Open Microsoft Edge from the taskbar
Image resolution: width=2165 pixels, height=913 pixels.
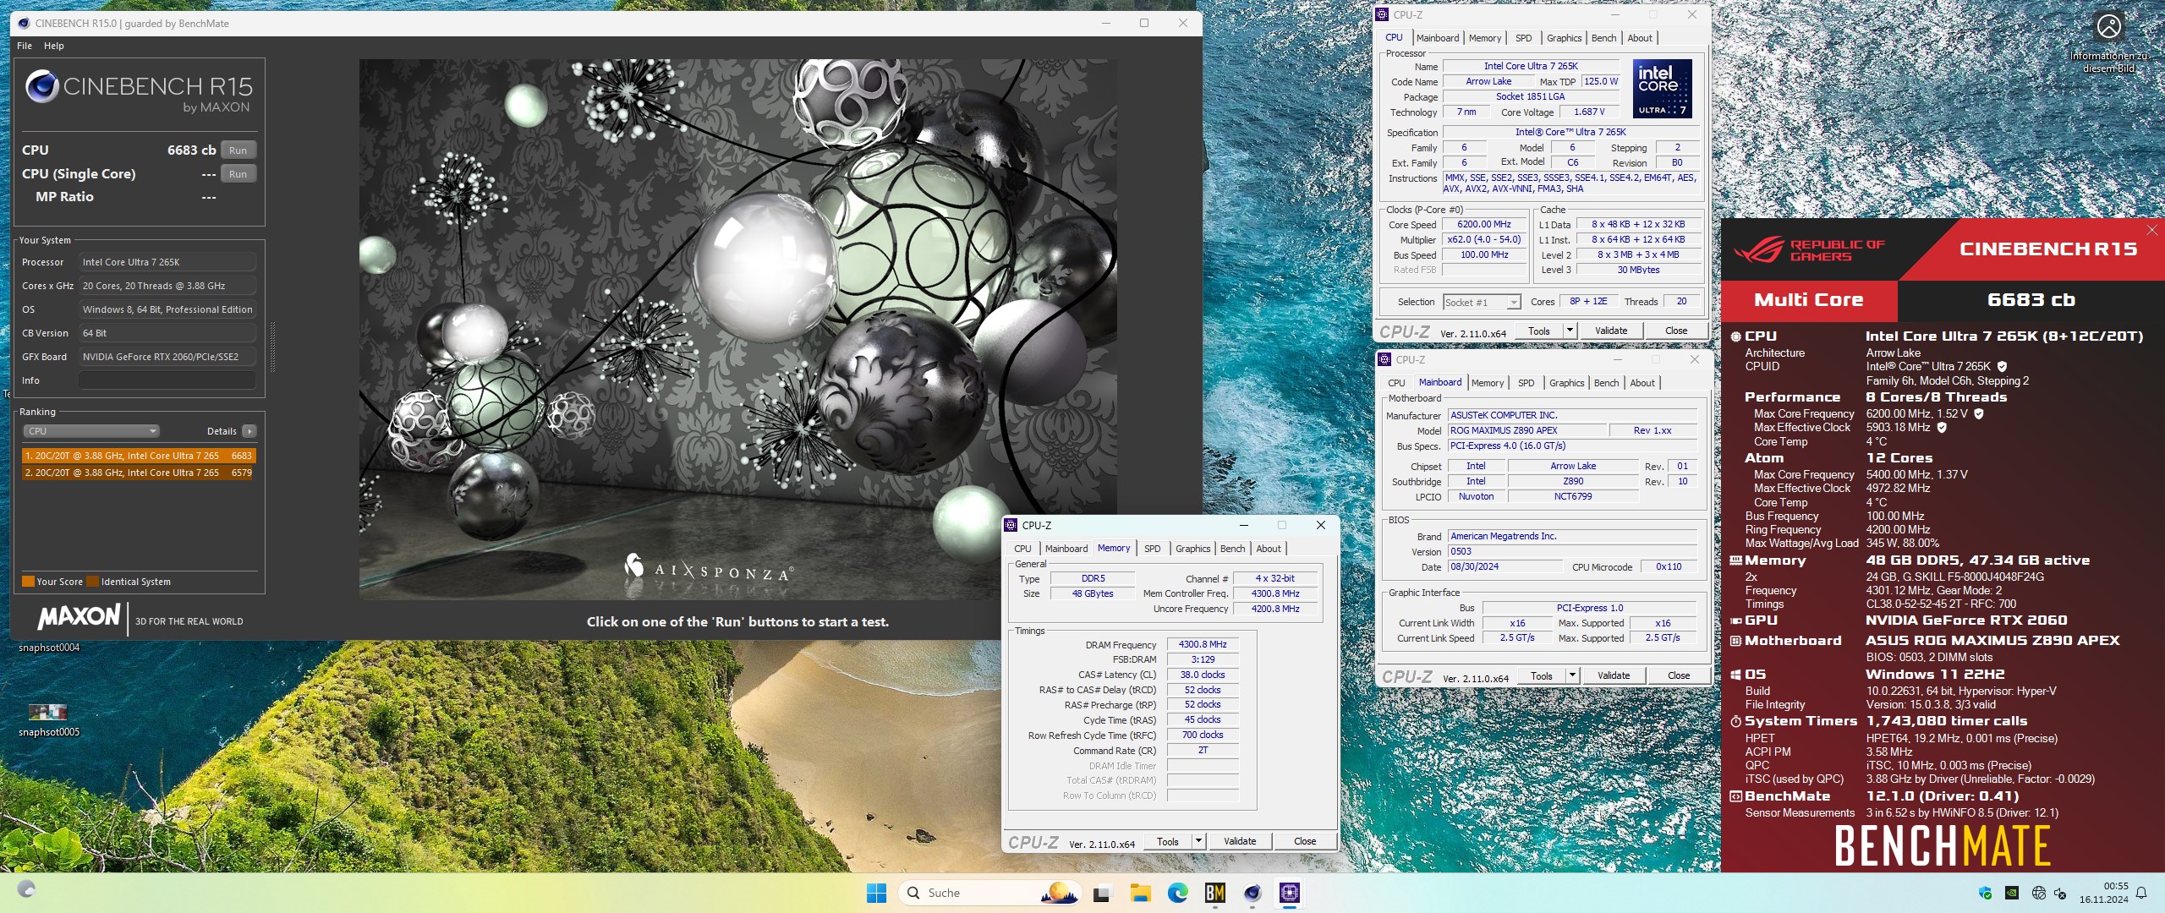click(x=1177, y=893)
